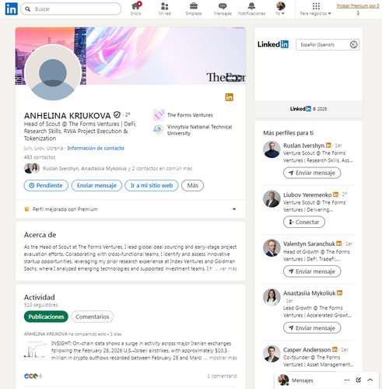Click Enviar mensaje on the profile card
382x389 pixels.
(96, 185)
